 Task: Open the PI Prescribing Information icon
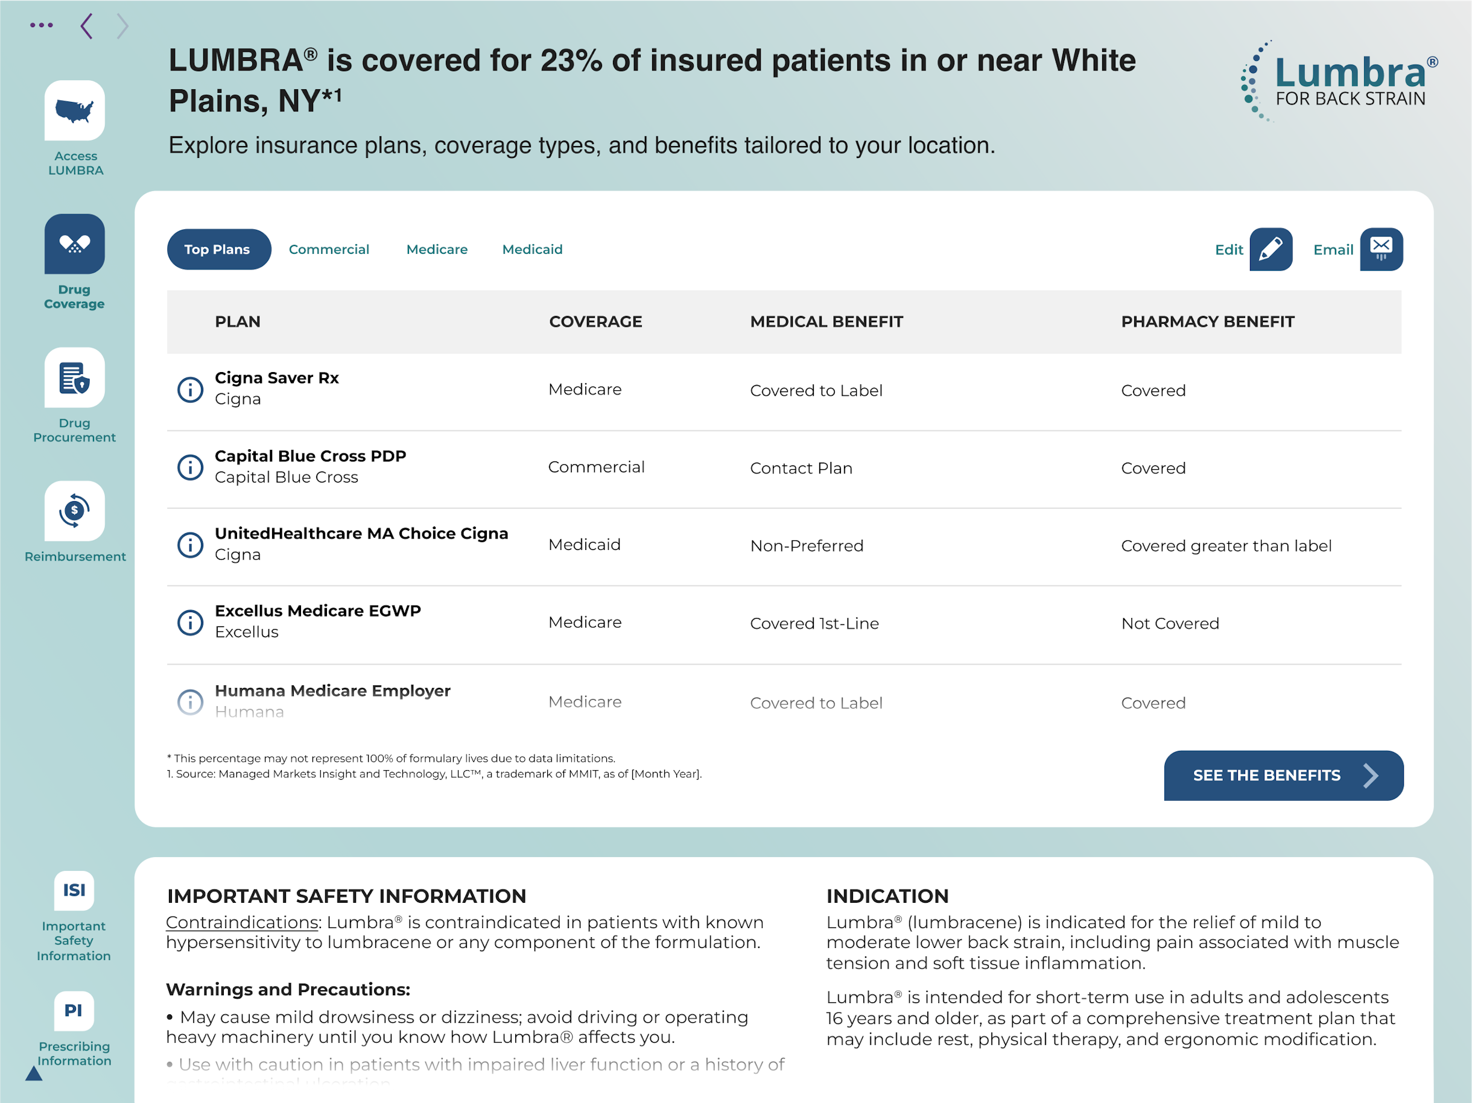click(x=74, y=1011)
